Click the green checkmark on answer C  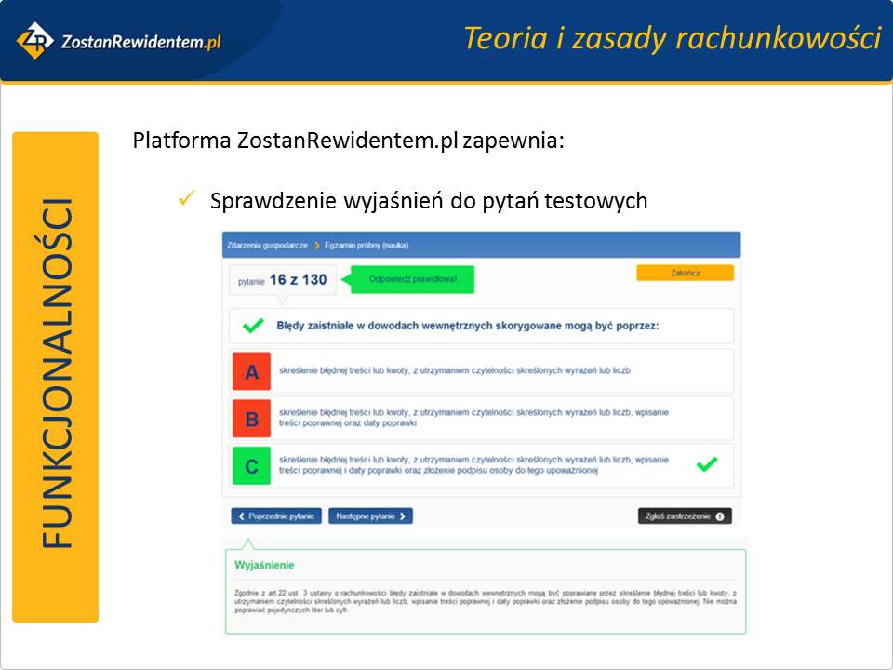point(707,464)
